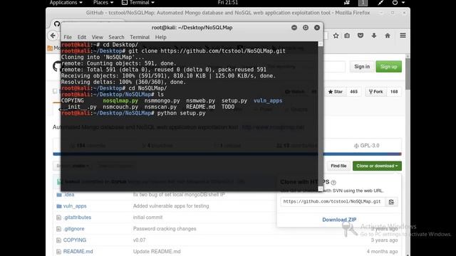Star the NoSQLMap repository
Viewport: 456px width, 256px height.
[x=336, y=92]
